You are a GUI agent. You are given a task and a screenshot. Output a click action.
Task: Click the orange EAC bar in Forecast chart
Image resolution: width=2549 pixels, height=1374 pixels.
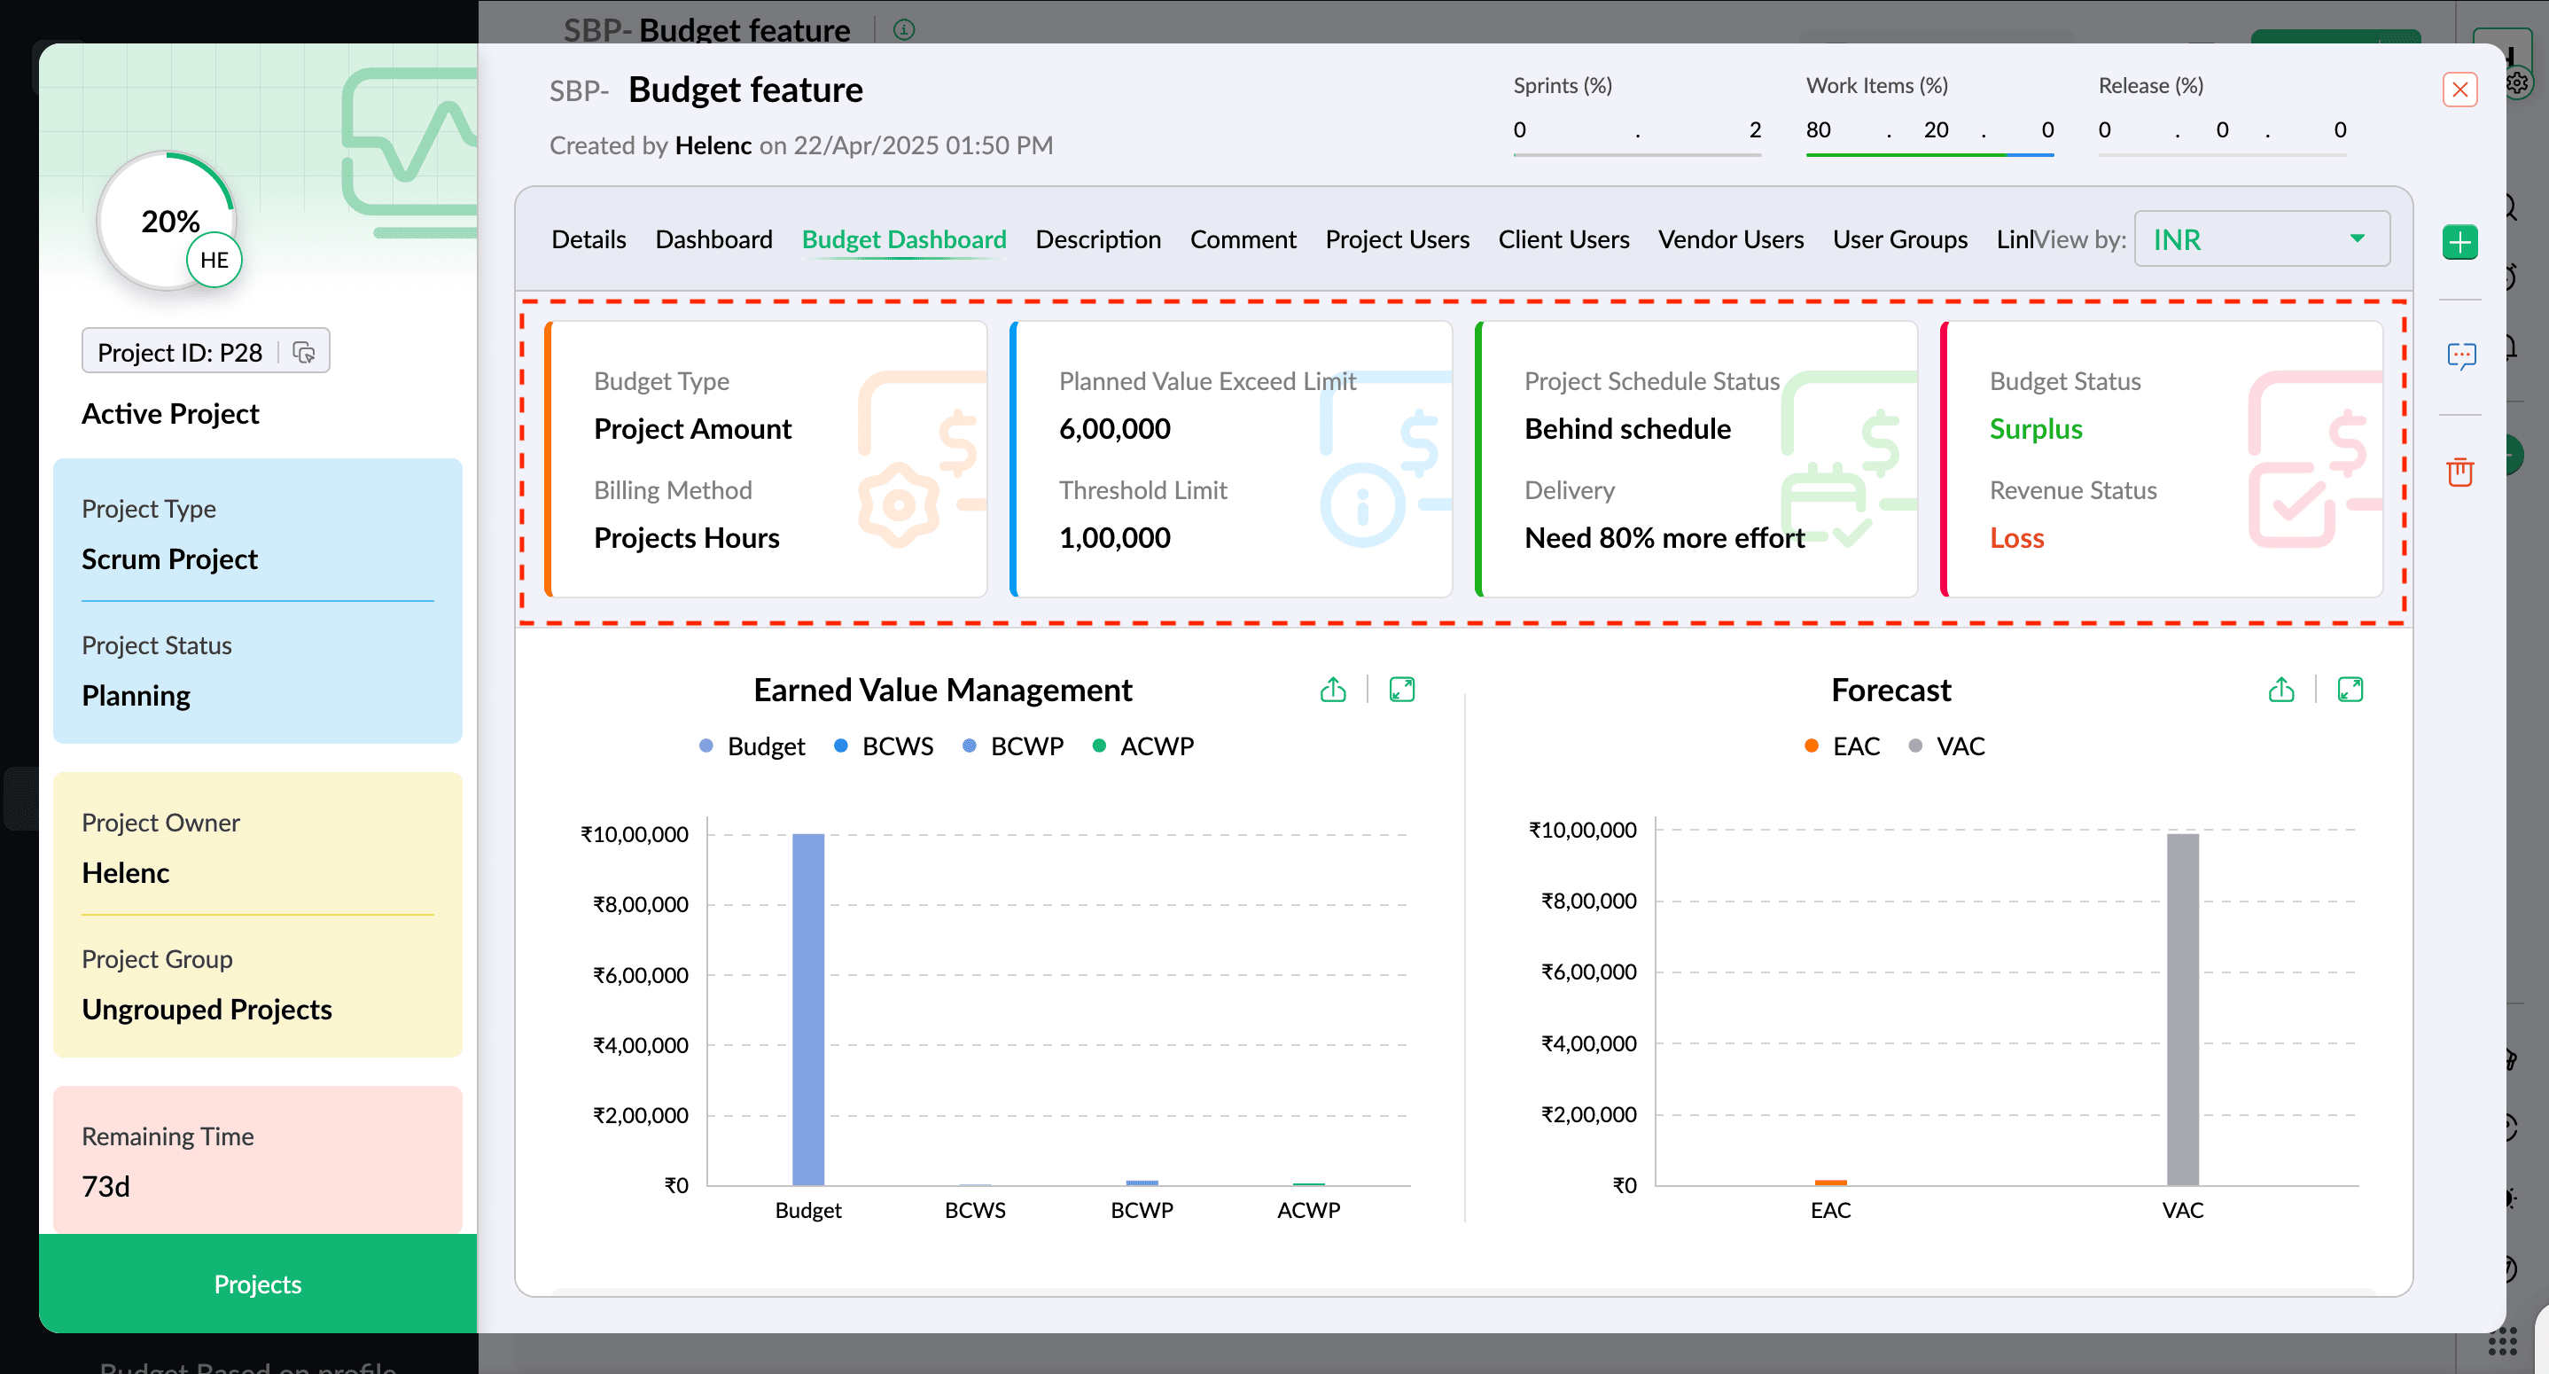tap(1830, 1182)
